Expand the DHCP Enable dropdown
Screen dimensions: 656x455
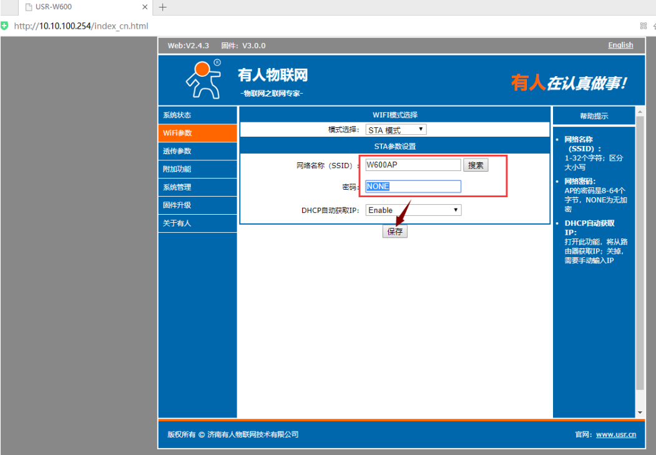point(413,210)
